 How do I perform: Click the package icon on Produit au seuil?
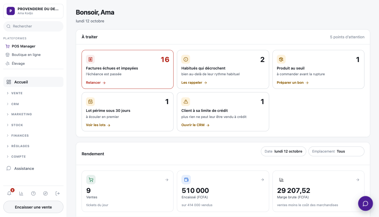click(281, 59)
